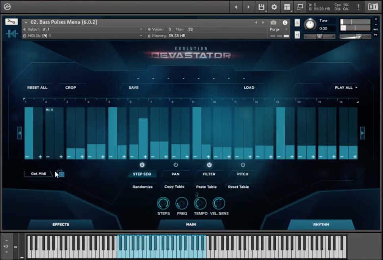The height and width of the screenshot is (260, 383).
Task: Enable the Filter sequencer power button
Action: 209,165
